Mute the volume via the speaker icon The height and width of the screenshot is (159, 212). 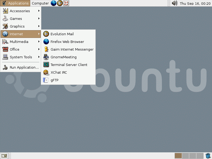tap(174, 3)
